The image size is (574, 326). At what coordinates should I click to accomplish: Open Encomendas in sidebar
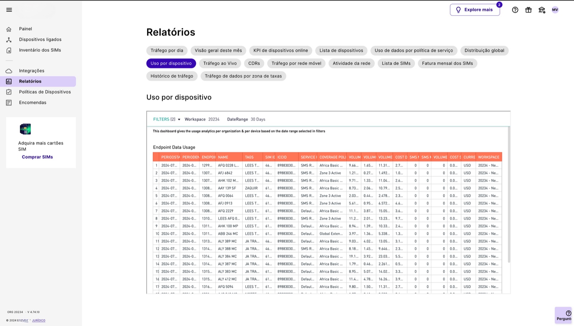pyautogui.click(x=33, y=103)
